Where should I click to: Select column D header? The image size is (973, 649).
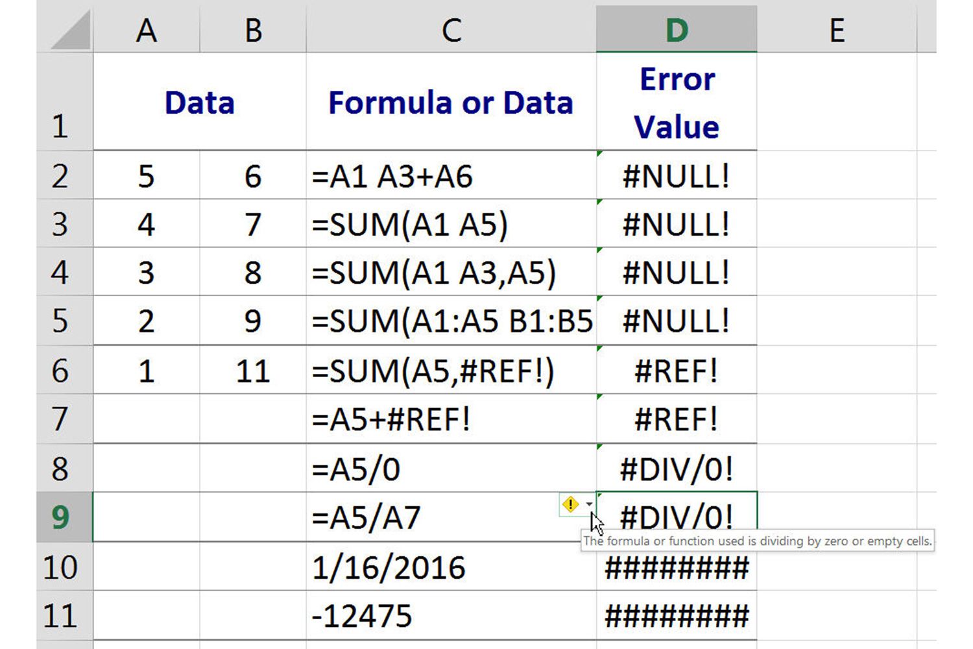pyautogui.click(x=677, y=30)
